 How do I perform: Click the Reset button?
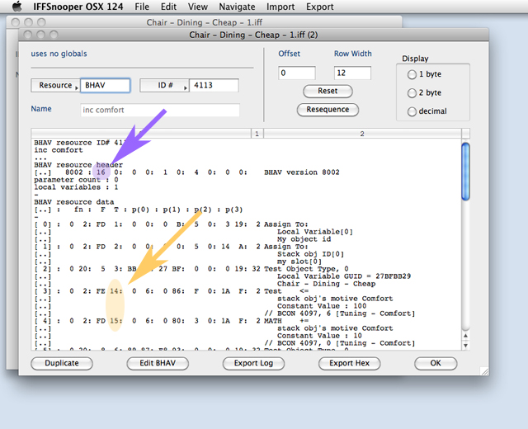tap(328, 92)
